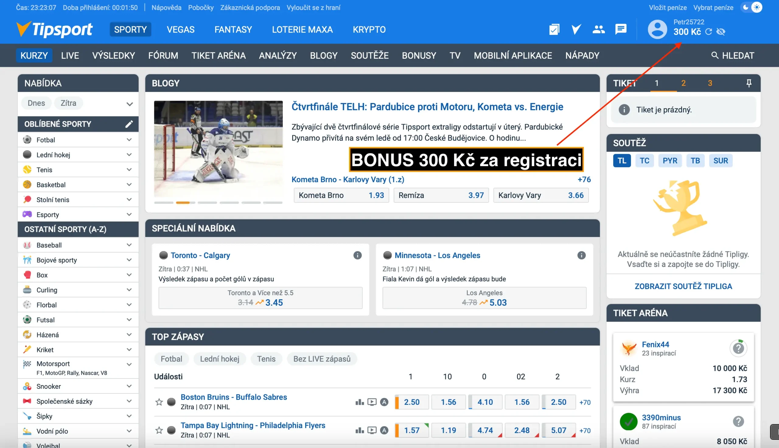
Task: Click the Tipsport logo
Action: [x=54, y=29]
